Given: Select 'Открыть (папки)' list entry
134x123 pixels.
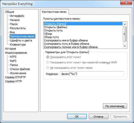Looking at the screenshot, I should (x=83, y=24).
